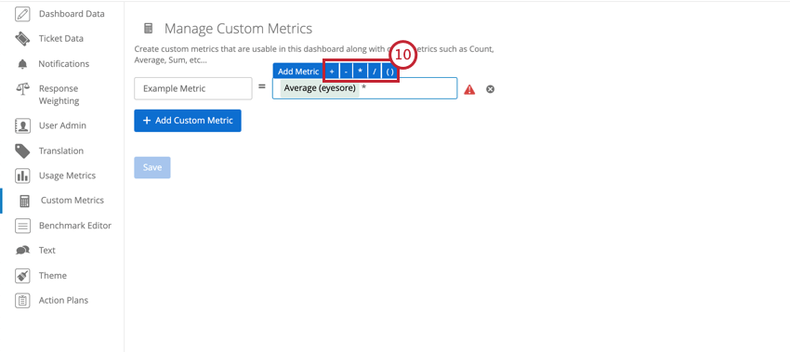This screenshot has height=352, width=790.
Task: Insert the divide operator
Action: 375,72
